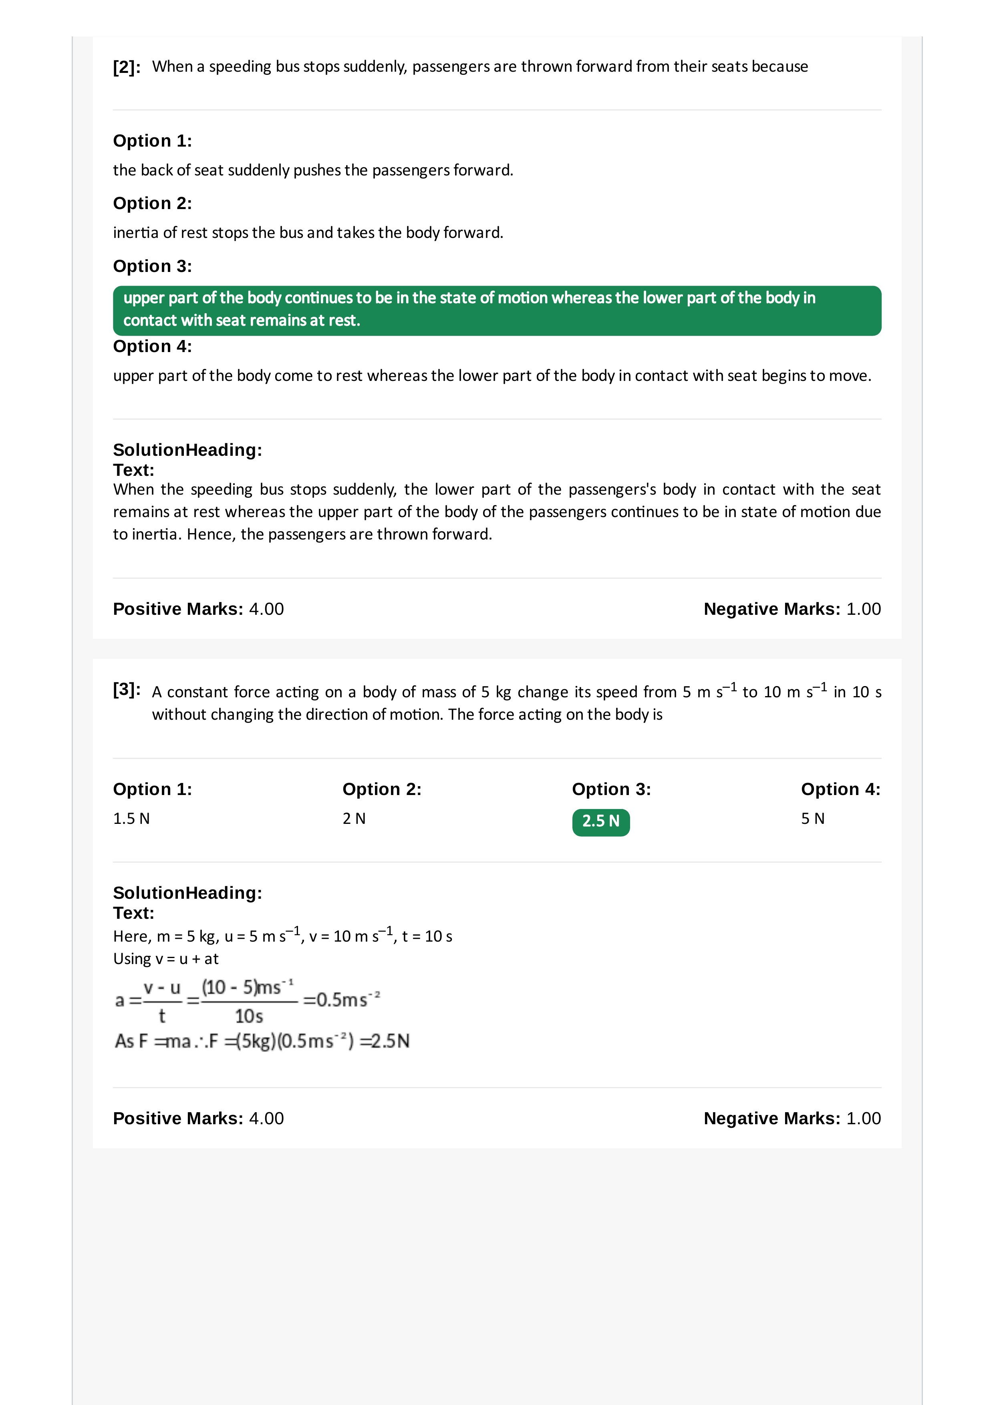
Task: Click question 3 text about constant force
Action: (x=517, y=702)
